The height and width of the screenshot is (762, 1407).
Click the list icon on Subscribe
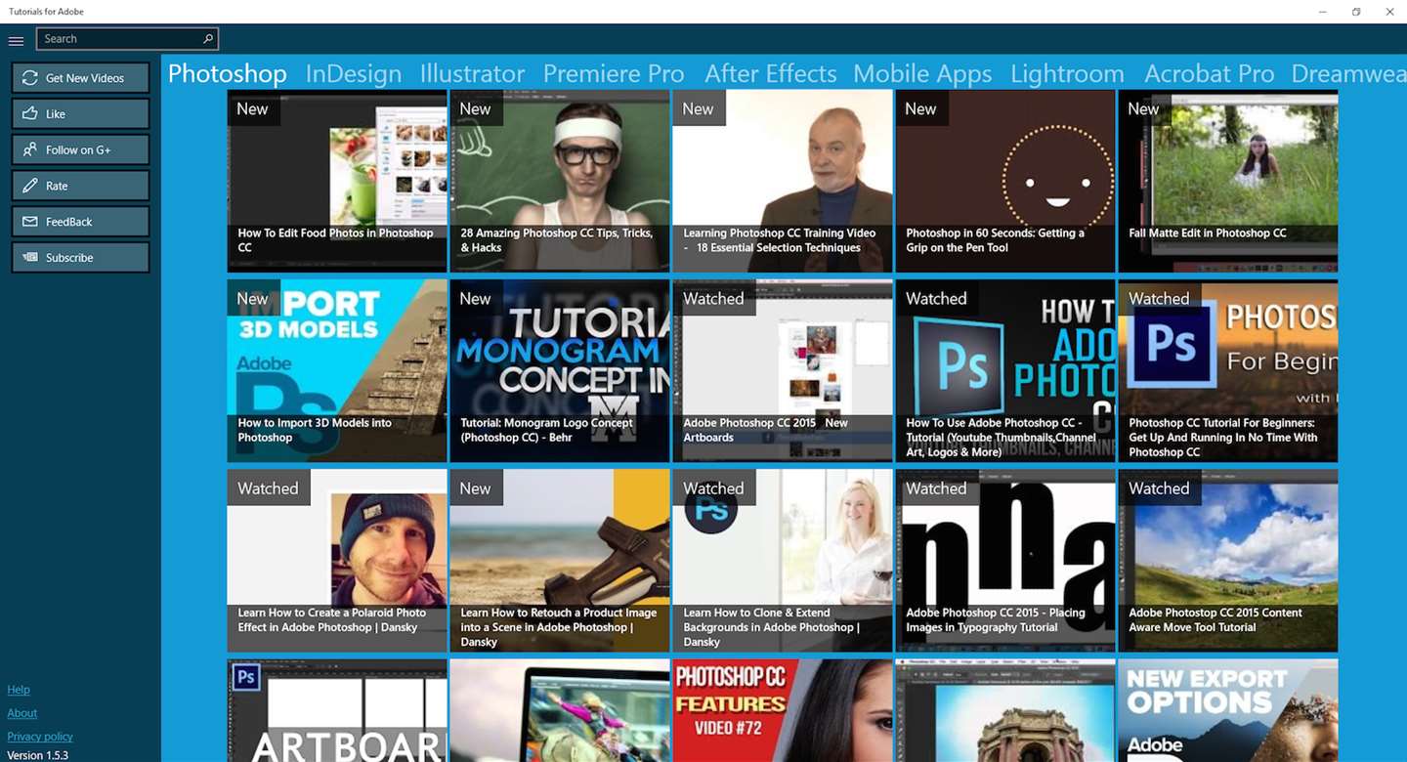click(29, 258)
